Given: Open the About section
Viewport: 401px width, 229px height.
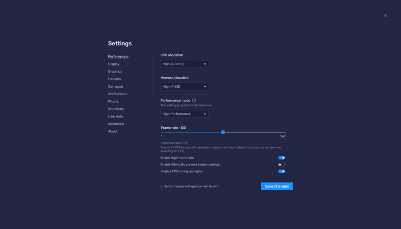Looking at the screenshot, I should pyautogui.click(x=113, y=132).
